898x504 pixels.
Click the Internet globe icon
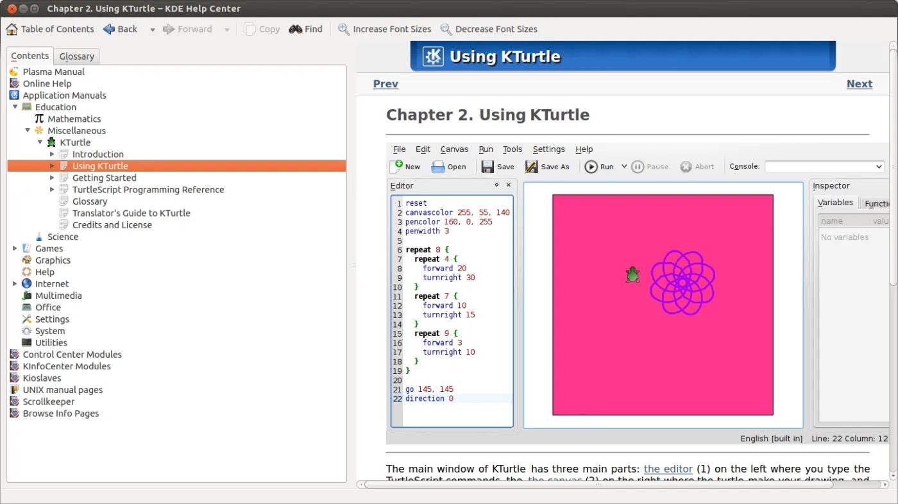point(26,283)
